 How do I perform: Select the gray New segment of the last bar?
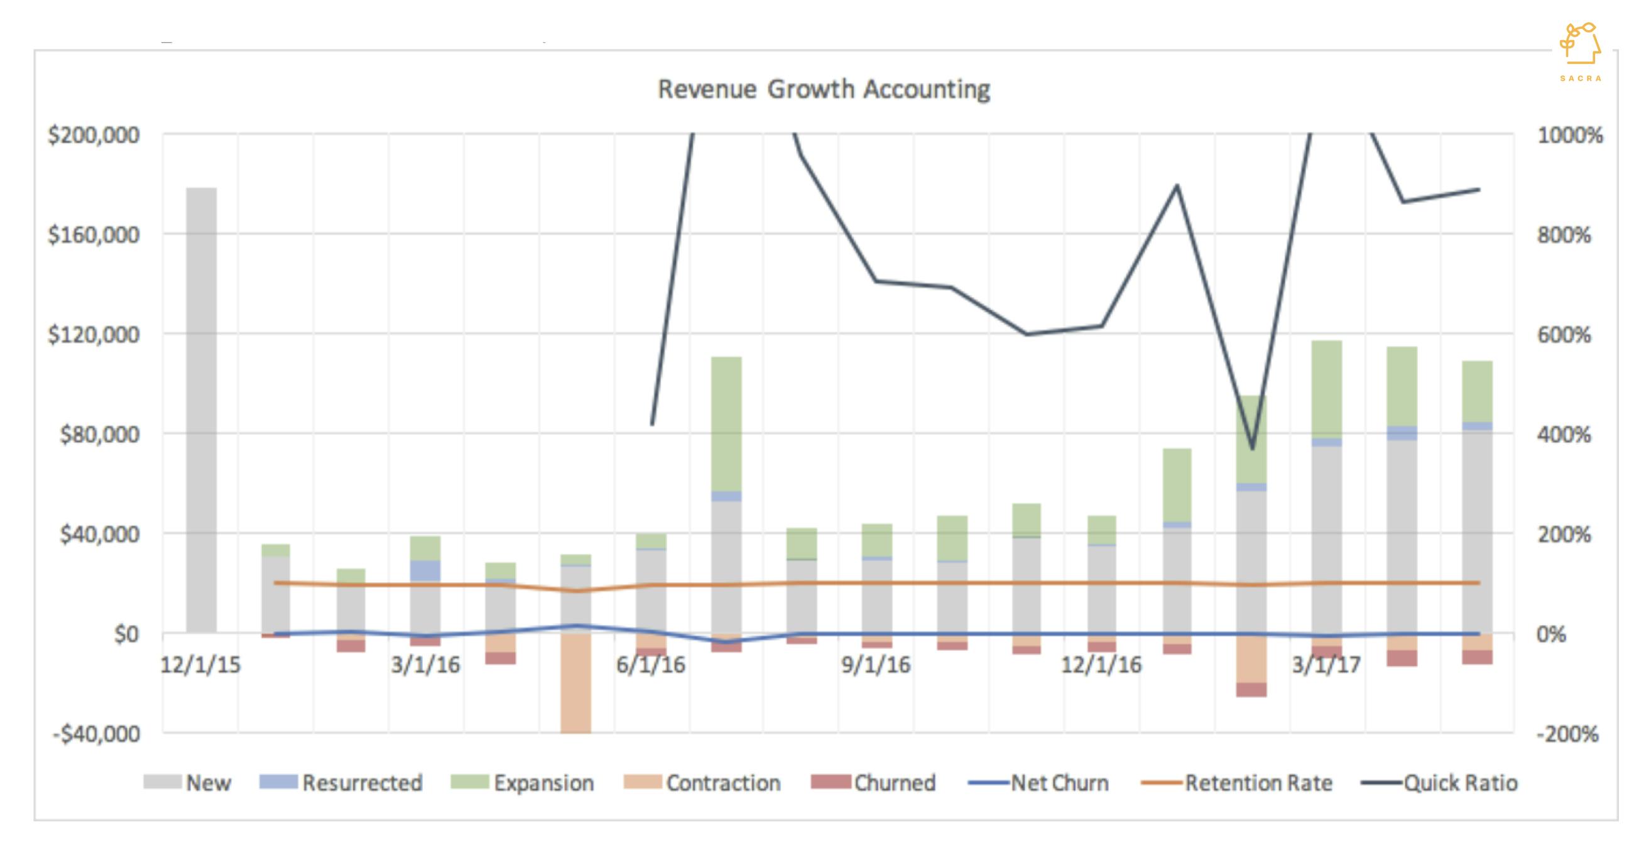click(x=1478, y=531)
